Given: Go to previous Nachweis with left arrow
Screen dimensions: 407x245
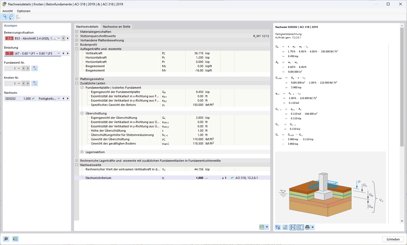Looking at the screenshot, I should 63,99.
